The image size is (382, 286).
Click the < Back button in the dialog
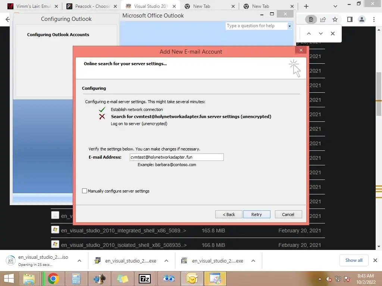(229, 214)
